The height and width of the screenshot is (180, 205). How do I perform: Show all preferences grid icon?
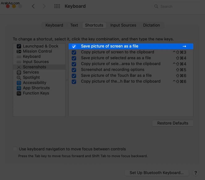pos(57,6)
